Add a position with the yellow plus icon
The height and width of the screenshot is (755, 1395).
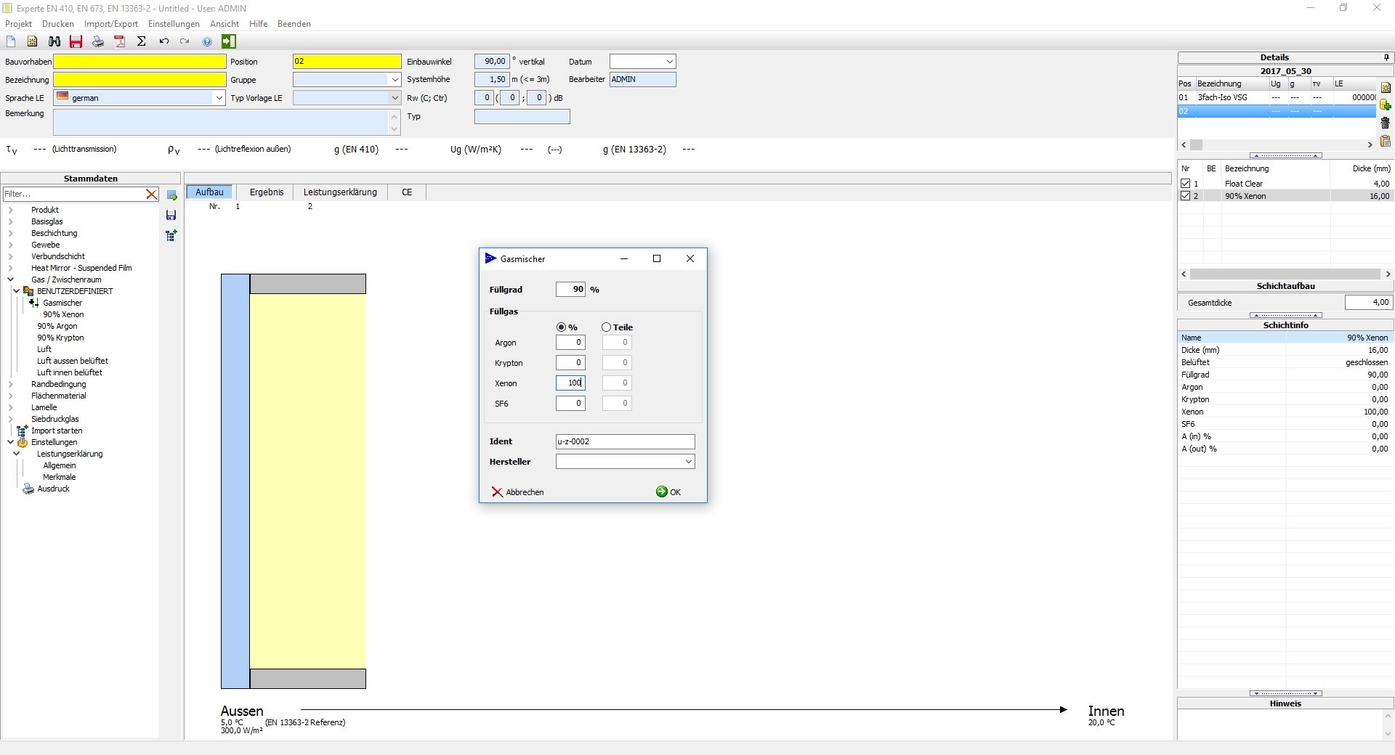pyautogui.click(x=1386, y=105)
